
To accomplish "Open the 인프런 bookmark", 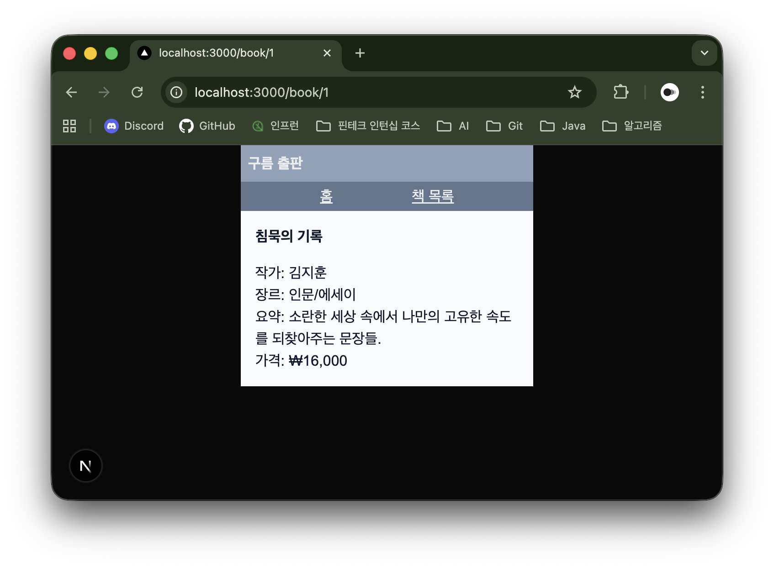I will click(276, 126).
